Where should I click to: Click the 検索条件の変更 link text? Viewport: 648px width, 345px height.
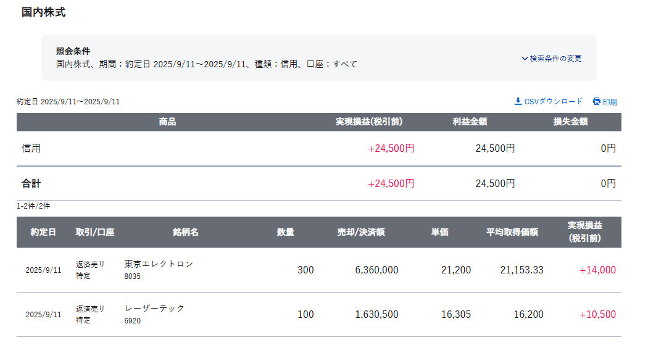(555, 59)
